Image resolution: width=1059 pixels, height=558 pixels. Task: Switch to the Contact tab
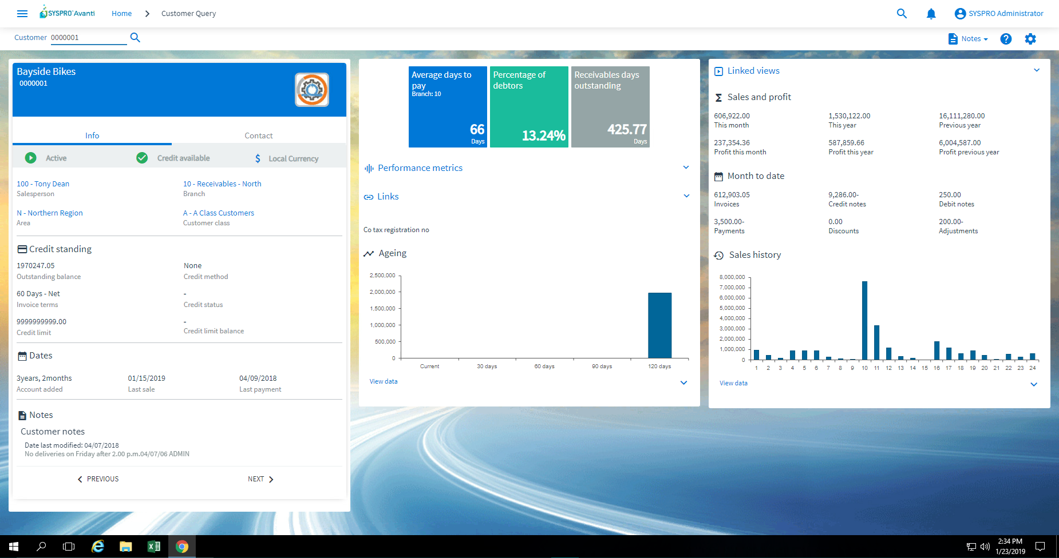[258, 135]
